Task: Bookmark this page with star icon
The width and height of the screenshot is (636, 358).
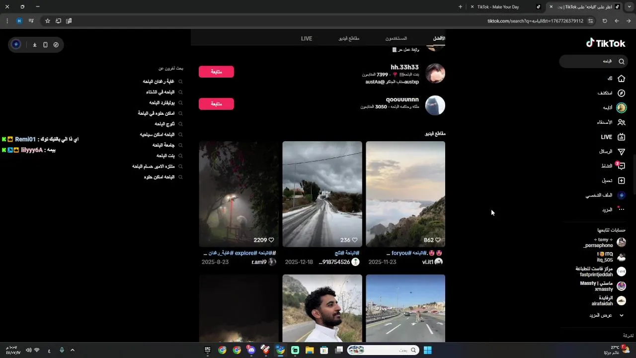Action: [48, 21]
